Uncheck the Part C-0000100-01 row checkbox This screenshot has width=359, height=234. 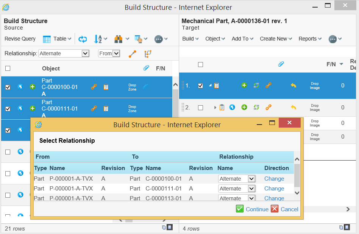tap(8, 87)
